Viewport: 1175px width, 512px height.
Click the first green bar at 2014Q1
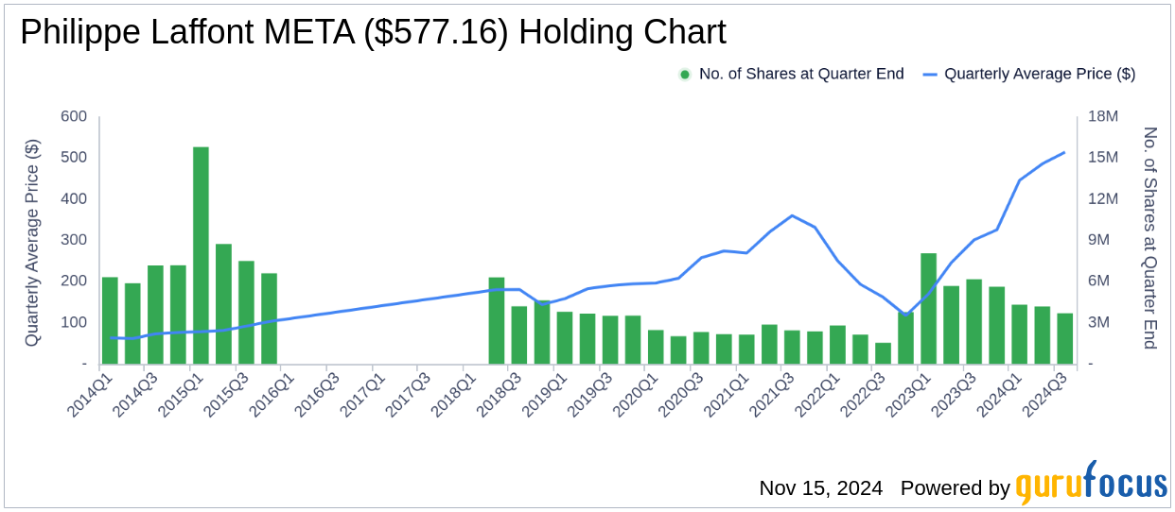click(110, 320)
